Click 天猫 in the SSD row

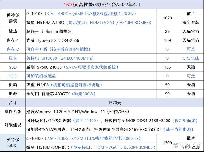[191, 67]
